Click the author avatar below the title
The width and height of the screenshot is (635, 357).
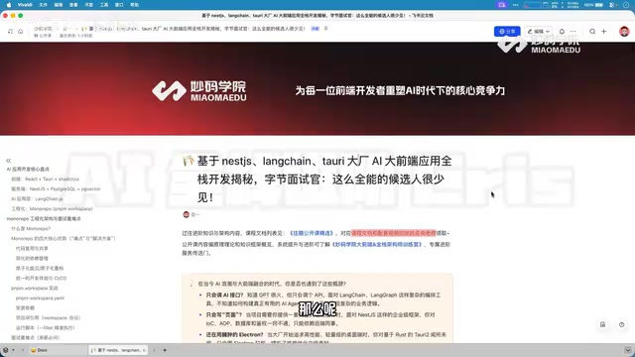pos(187,214)
